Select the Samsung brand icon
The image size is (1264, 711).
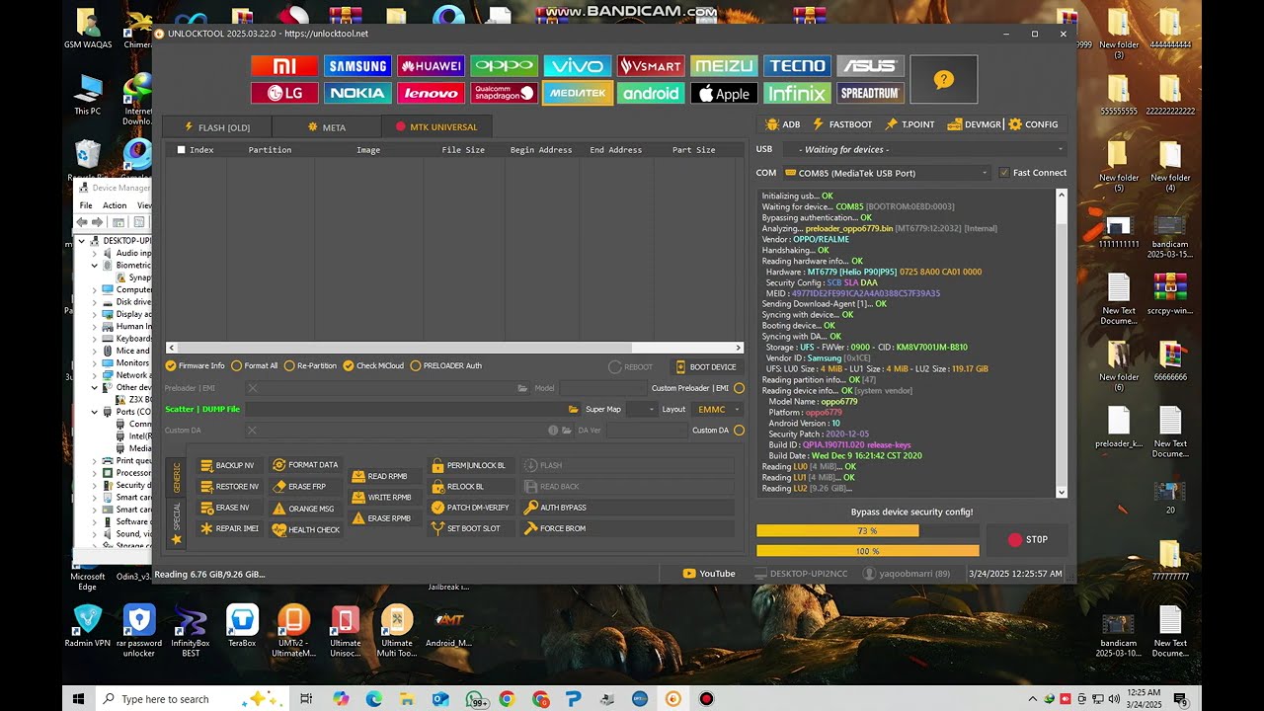(357, 66)
